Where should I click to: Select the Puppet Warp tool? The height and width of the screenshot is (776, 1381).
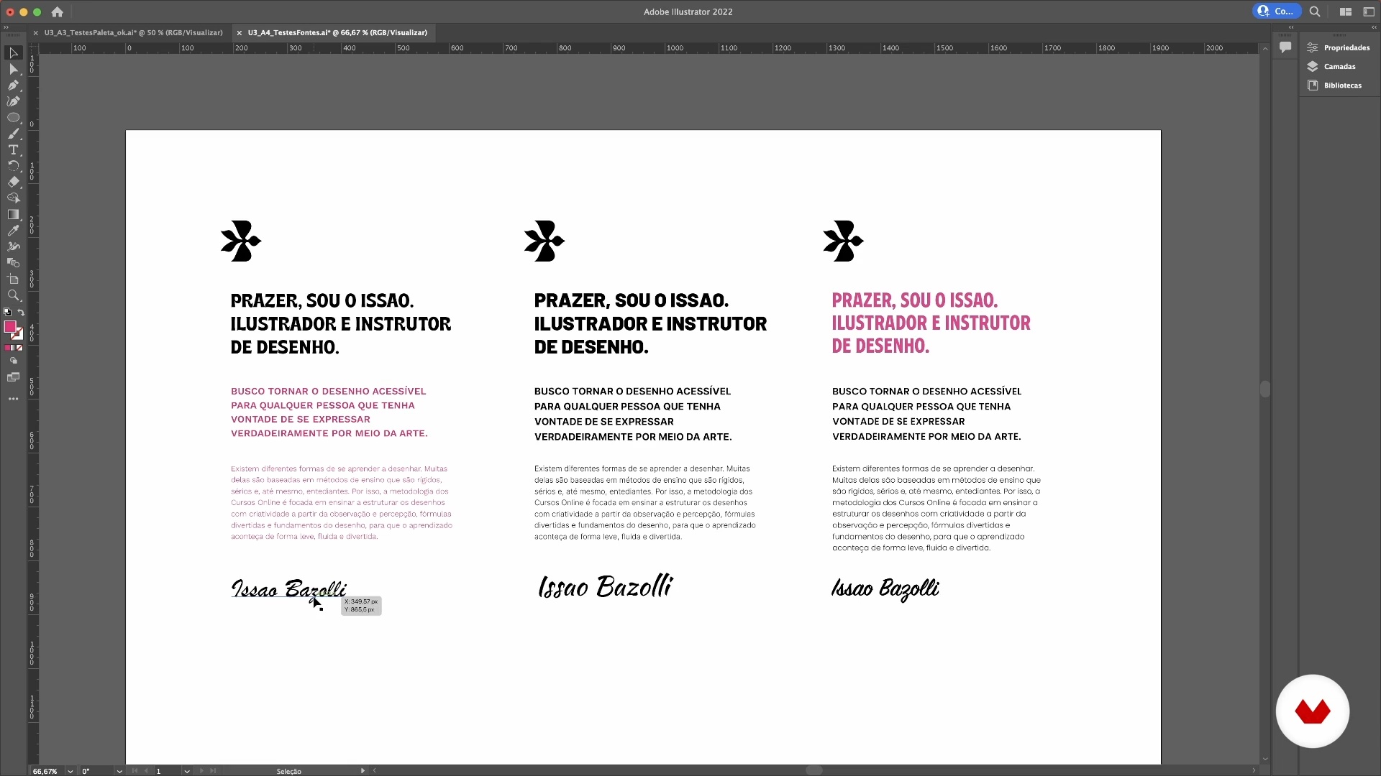pyautogui.click(x=13, y=246)
